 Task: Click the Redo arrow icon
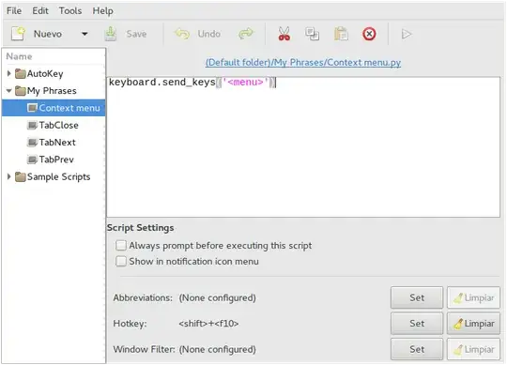coord(246,34)
